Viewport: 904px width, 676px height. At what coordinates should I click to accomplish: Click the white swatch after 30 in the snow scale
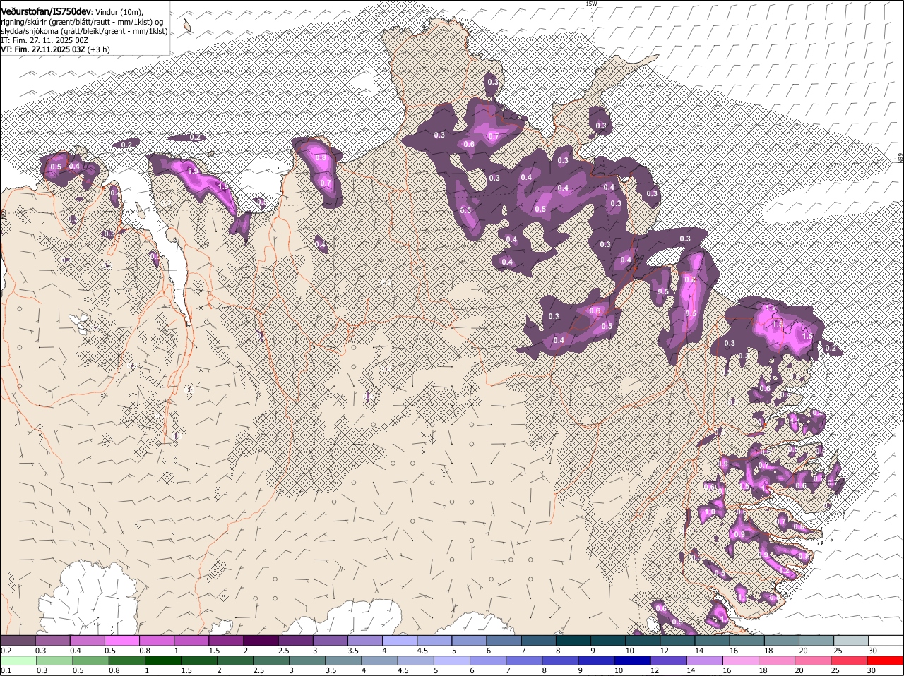pos(886,641)
